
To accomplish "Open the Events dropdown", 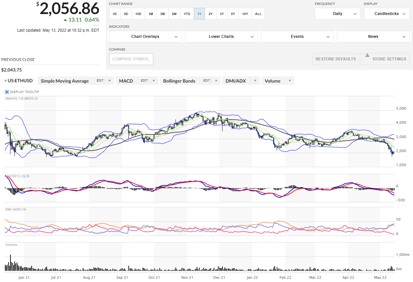I will (x=297, y=37).
